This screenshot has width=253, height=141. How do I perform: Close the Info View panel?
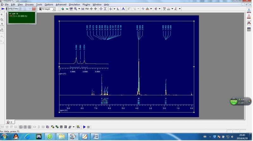[x=34, y=9]
